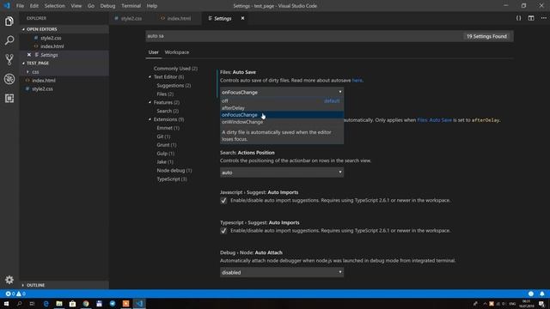Show hidden system tray icons
The width and height of the screenshot is (550, 309).
tap(485, 303)
